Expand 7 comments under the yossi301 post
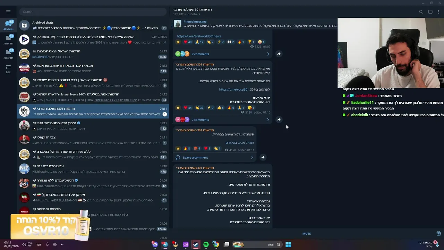This screenshot has width=444, height=250. [x=222, y=119]
